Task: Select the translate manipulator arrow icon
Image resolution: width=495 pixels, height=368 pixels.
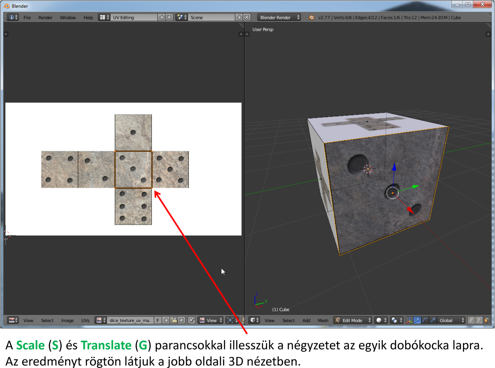Action: click(x=417, y=320)
